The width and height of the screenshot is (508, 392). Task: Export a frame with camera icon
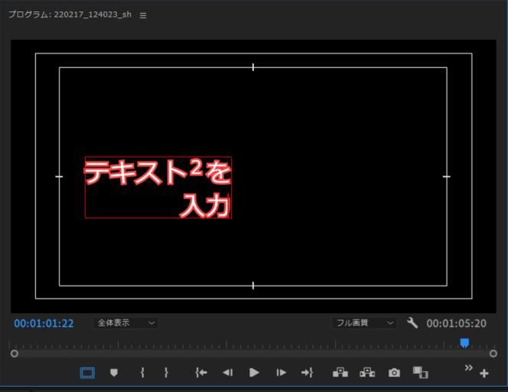tap(394, 372)
